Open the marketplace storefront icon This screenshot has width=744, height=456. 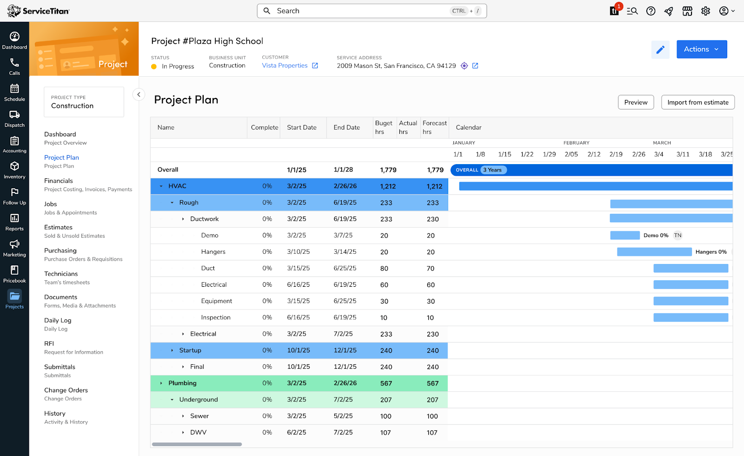tap(687, 11)
